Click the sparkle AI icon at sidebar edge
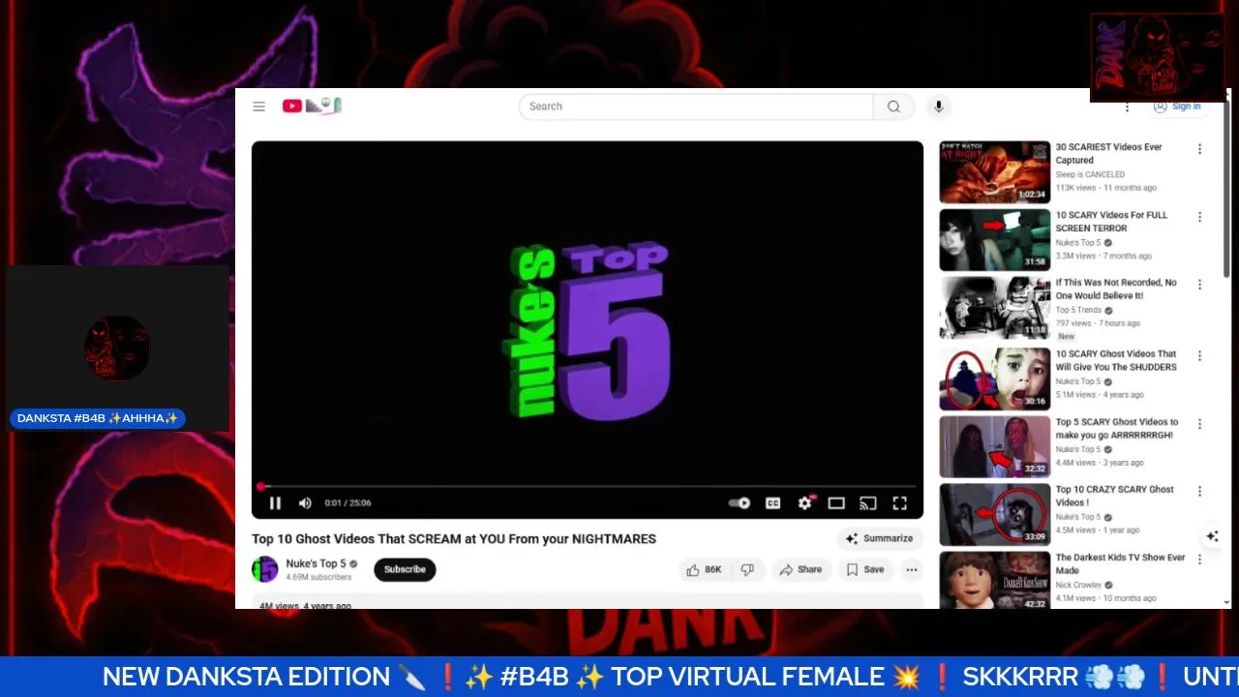The image size is (1239, 697). tap(1212, 536)
